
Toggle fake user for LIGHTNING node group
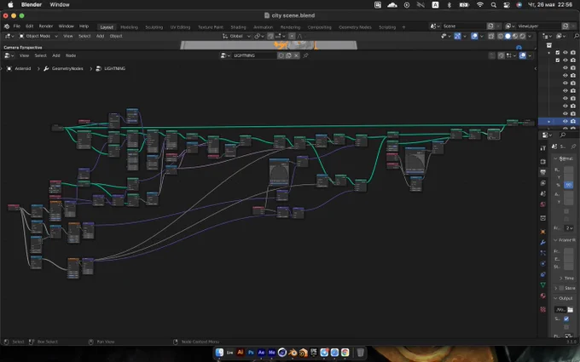[x=281, y=55]
